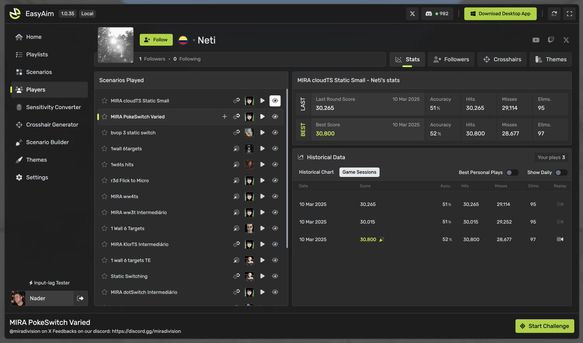Image resolution: width=583 pixels, height=343 pixels.
Task: Click the "1 Followers" count text
Action: pyautogui.click(x=152, y=59)
